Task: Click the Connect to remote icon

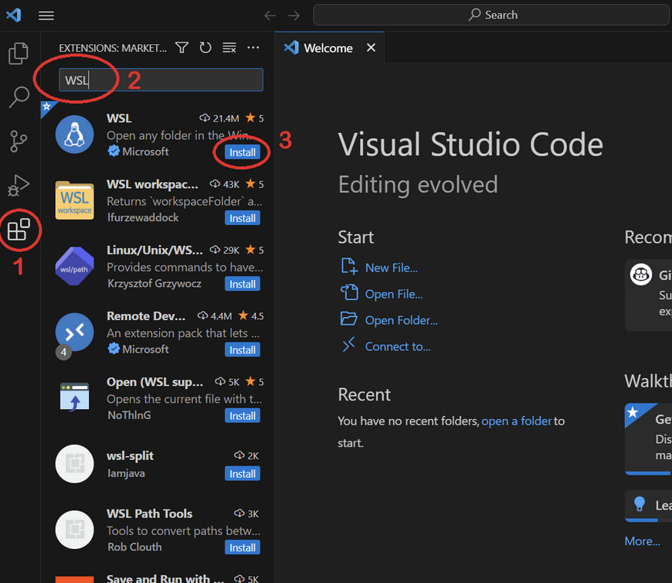Action: (349, 345)
